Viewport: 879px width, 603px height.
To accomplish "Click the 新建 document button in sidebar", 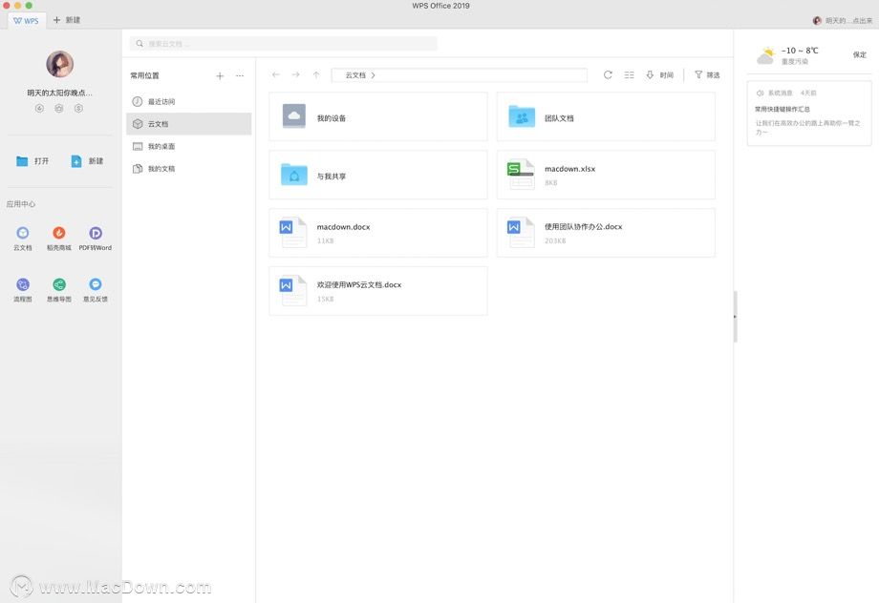I will tap(87, 161).
